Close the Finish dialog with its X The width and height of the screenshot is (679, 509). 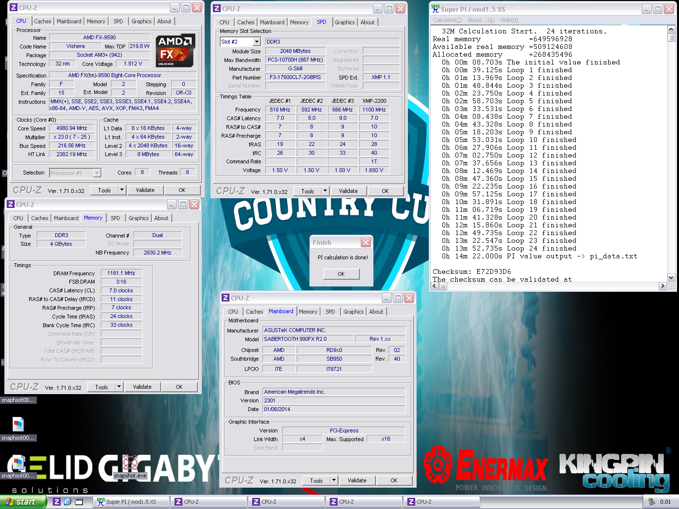coord(366,242)
